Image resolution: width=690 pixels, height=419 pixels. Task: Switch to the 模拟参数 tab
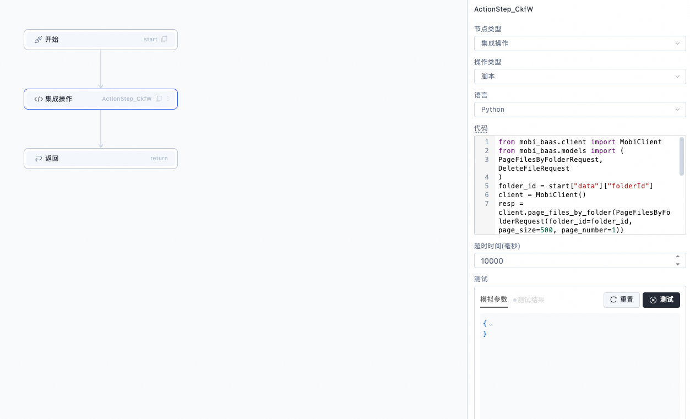coord(493,300)
